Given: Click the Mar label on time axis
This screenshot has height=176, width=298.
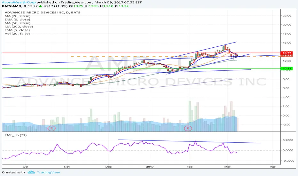Looking at the screenshot, I should [227, 167].
